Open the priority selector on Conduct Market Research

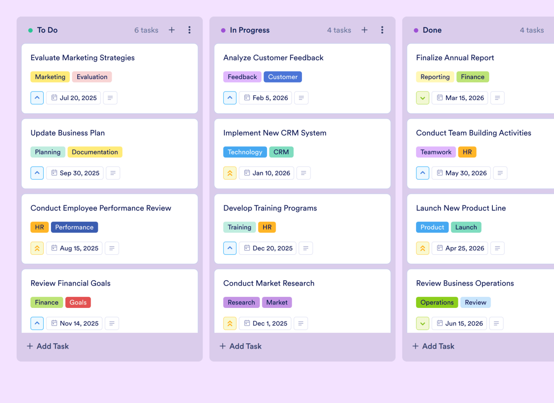coord(230,323)
